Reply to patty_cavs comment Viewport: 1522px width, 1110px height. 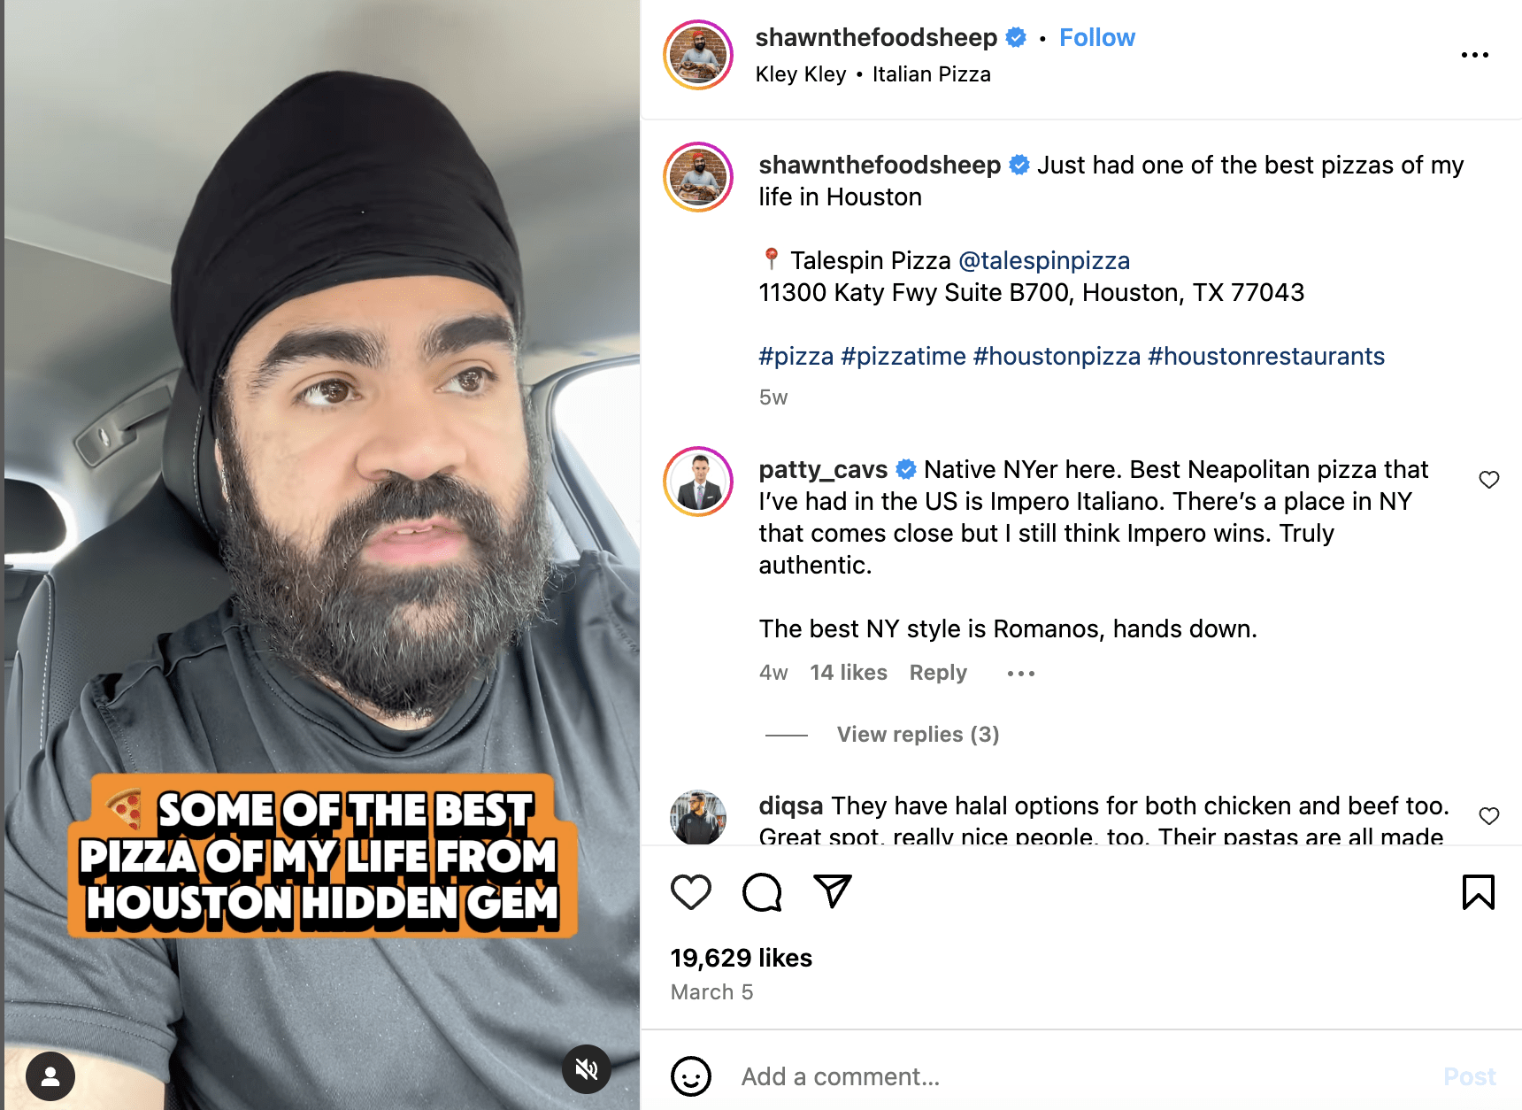click(938, 673)
